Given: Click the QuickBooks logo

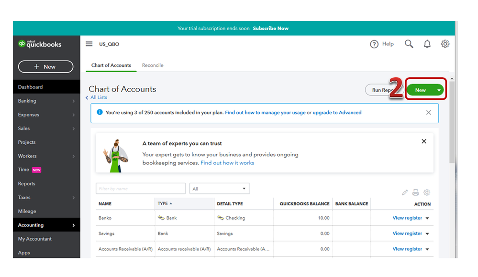Looking at the screenshot, I should (x=40, y=44).
